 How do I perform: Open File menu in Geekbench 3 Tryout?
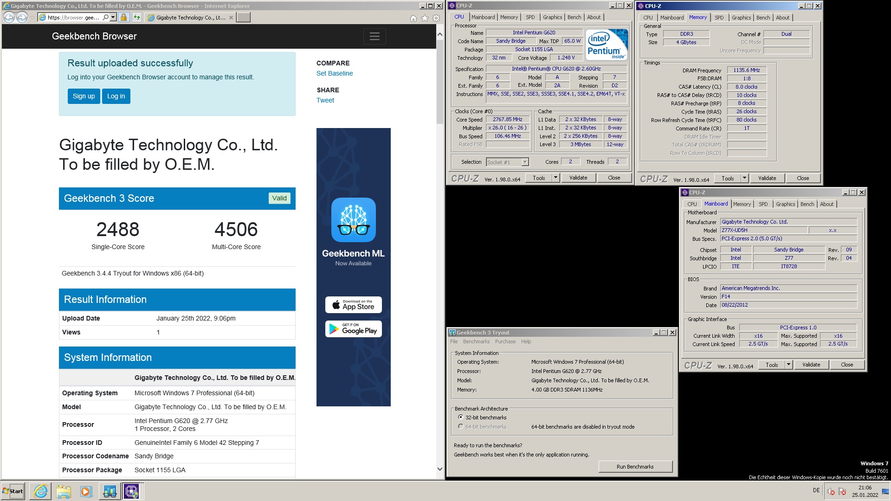point(454,341)
